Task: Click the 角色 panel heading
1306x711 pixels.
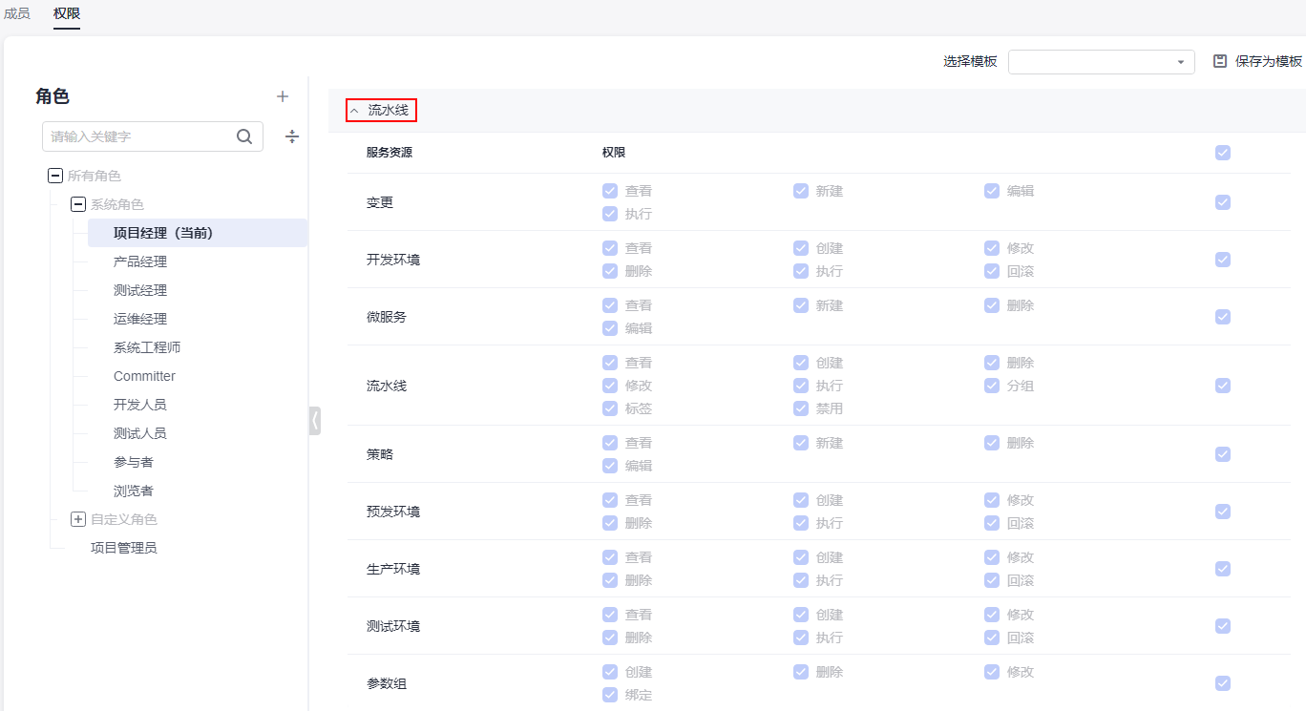Action: tap(53, 96)
